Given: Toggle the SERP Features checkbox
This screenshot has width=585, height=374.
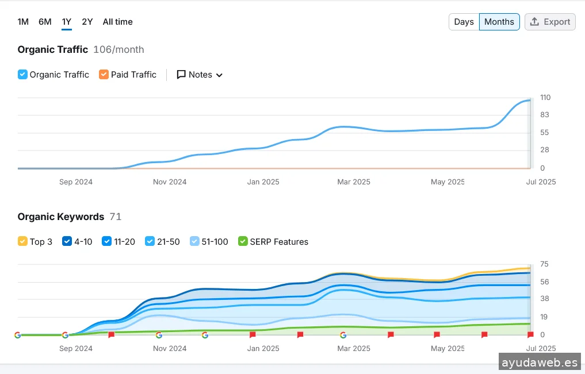Looking at the screenshot, I should coord(243,242).
